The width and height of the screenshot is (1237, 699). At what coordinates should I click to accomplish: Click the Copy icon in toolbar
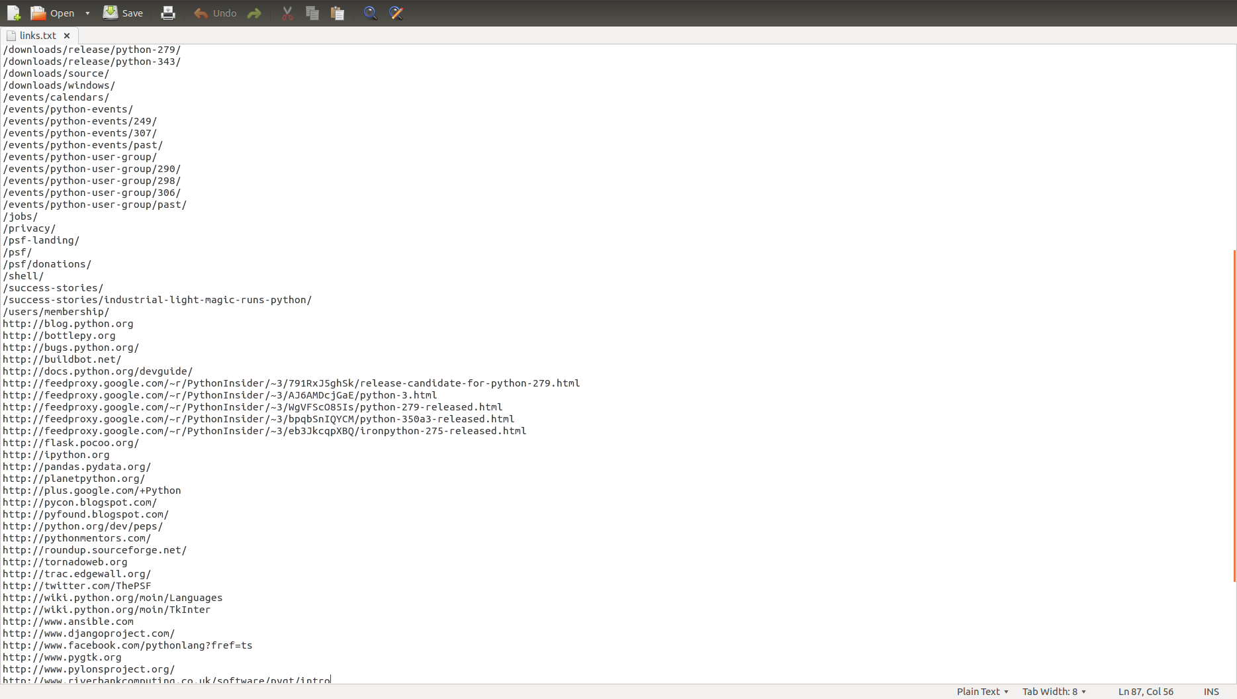(x=312, y=13)
